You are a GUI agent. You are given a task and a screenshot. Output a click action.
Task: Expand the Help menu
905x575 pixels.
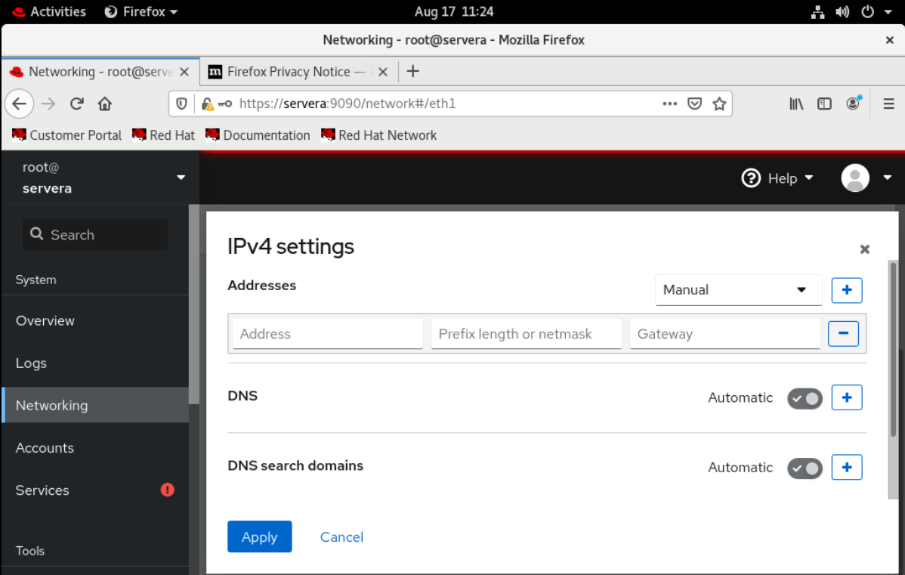[x=778, y=178]
